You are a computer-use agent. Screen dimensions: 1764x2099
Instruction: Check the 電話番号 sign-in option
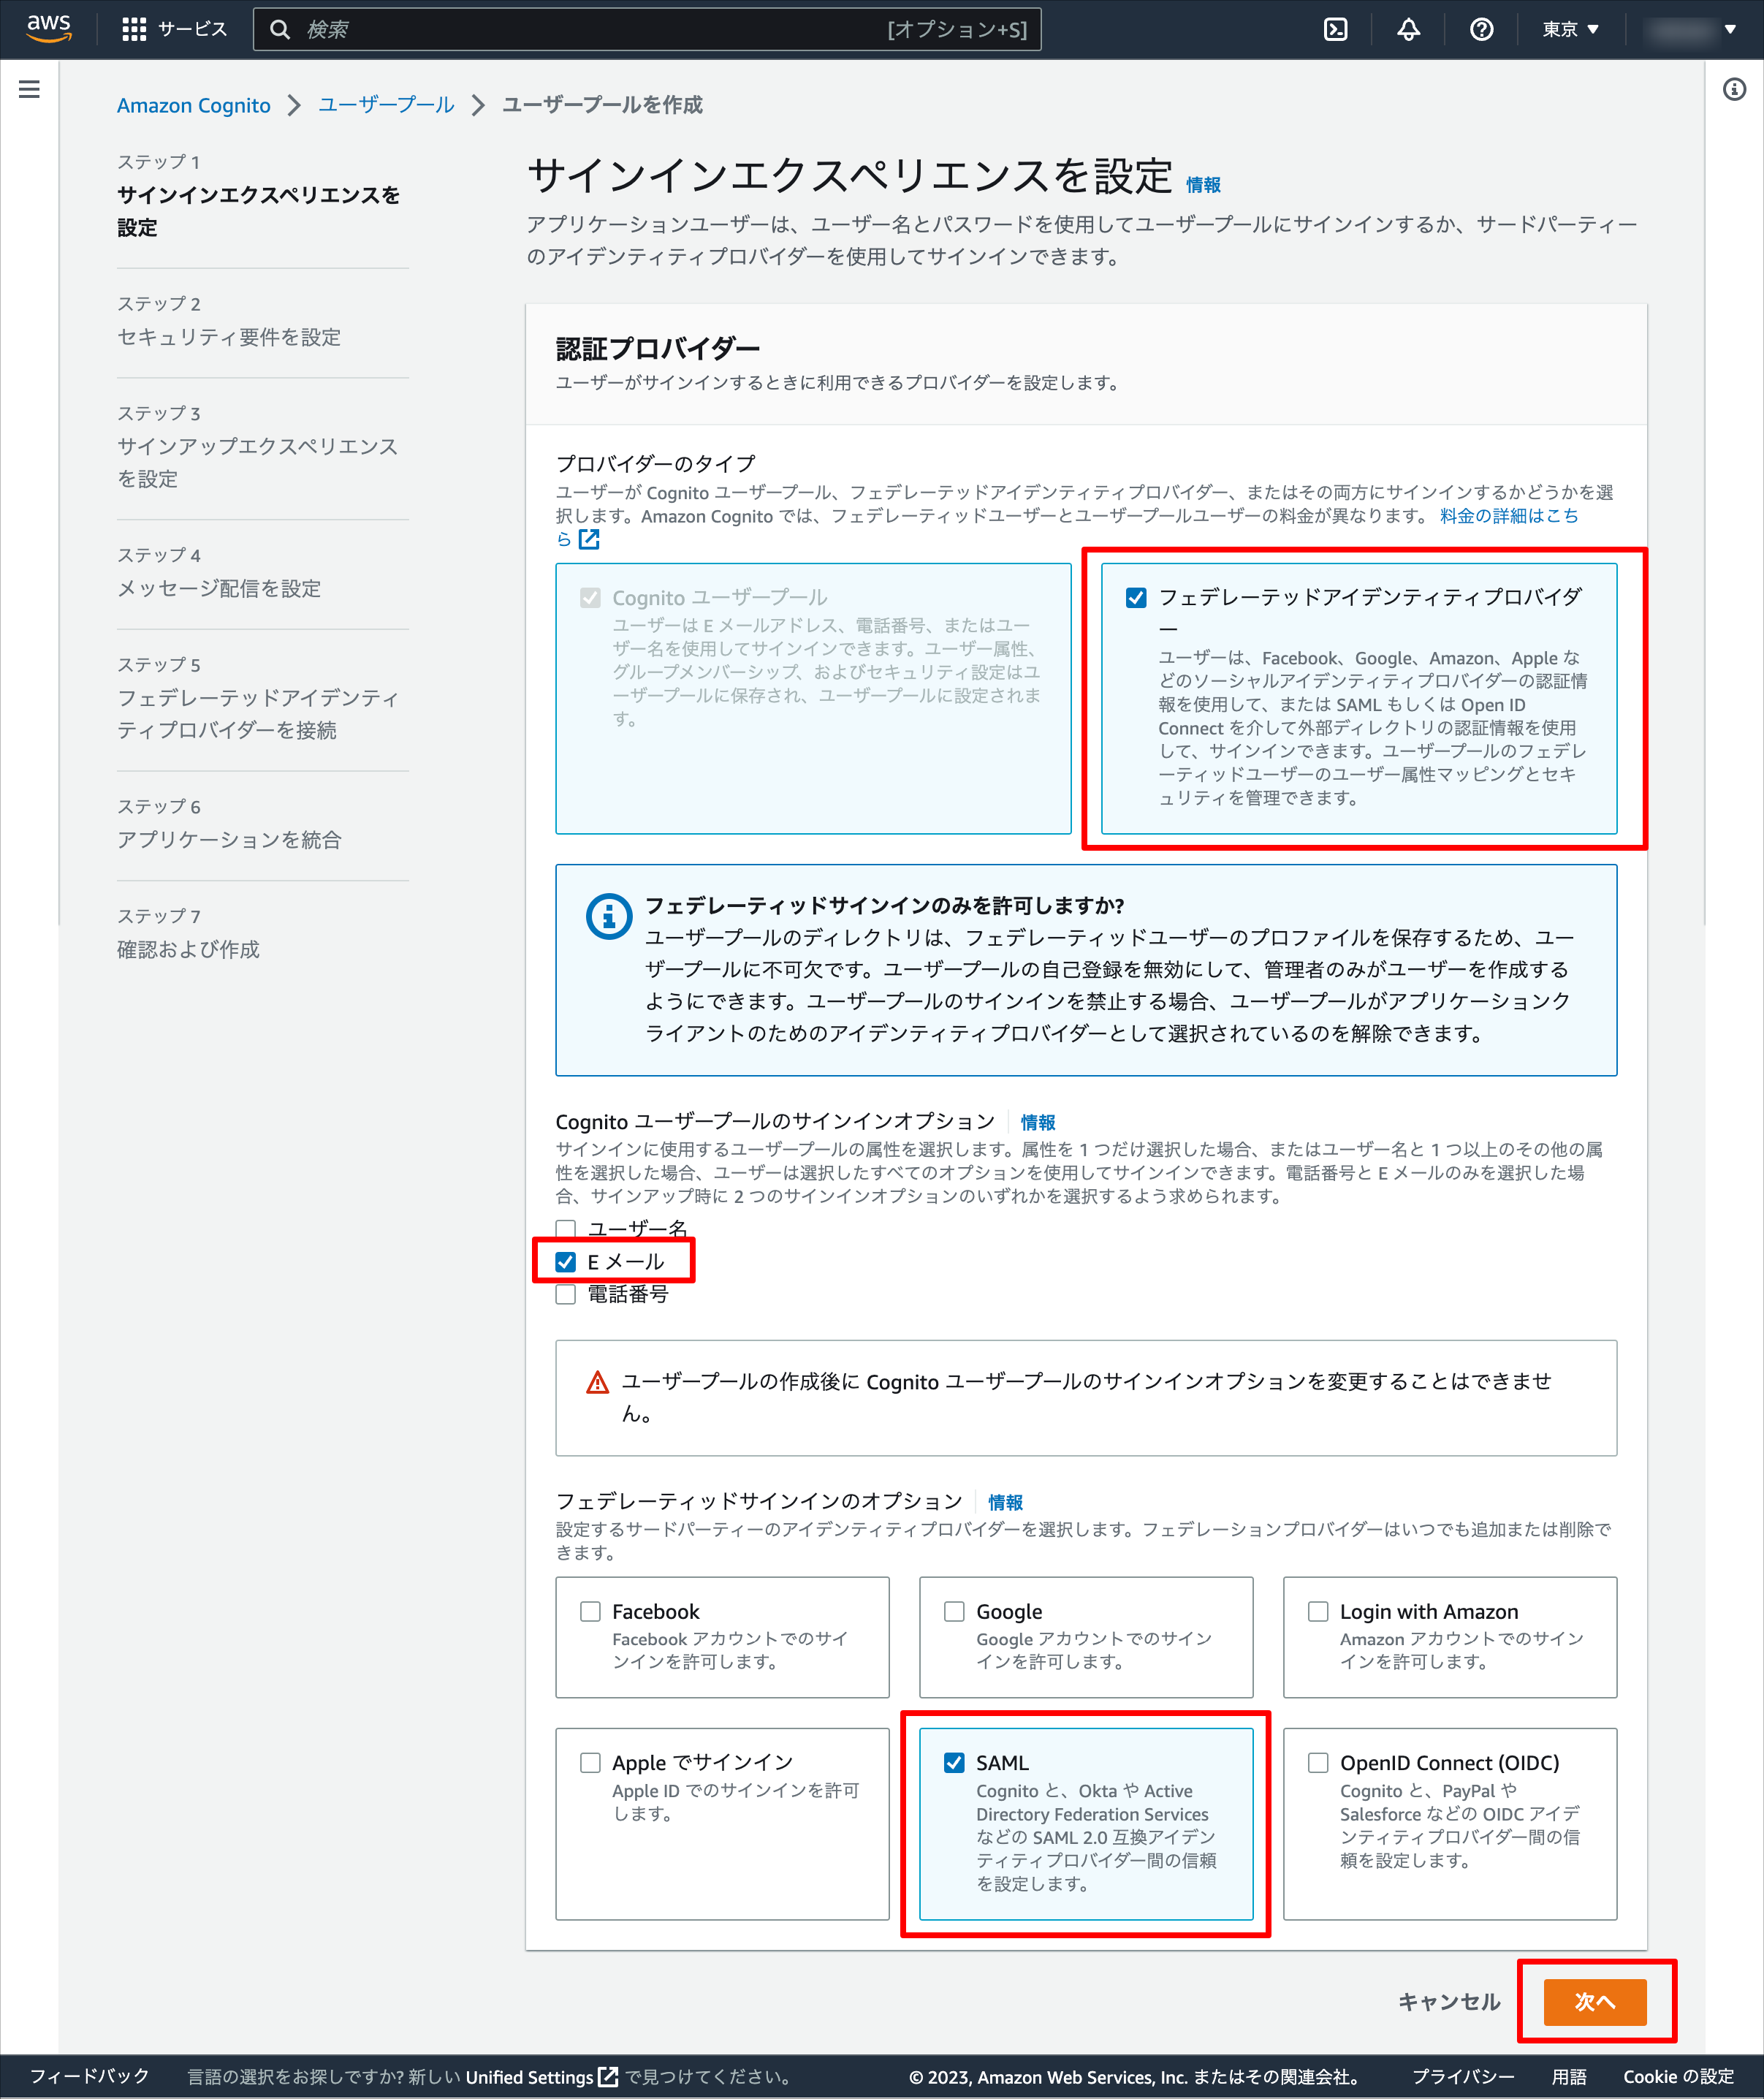pos(565,1294)
